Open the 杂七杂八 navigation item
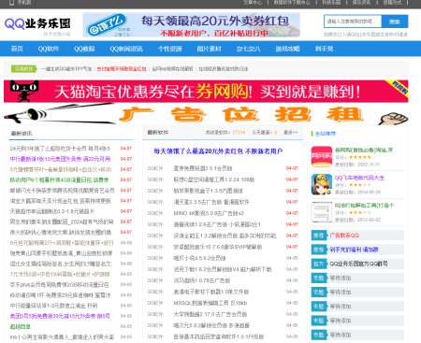Image resolution: width=421 pixels, height=343 pixels. point(248,49)
